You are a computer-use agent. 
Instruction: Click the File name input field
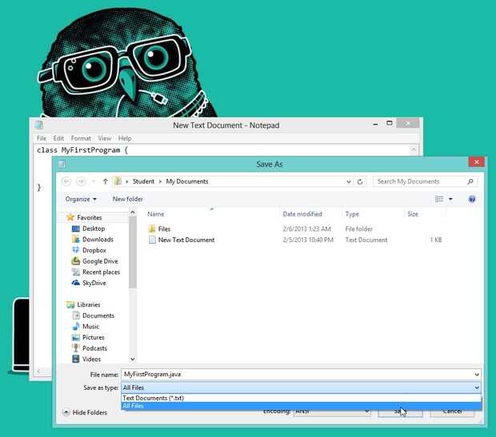point(297,375)
